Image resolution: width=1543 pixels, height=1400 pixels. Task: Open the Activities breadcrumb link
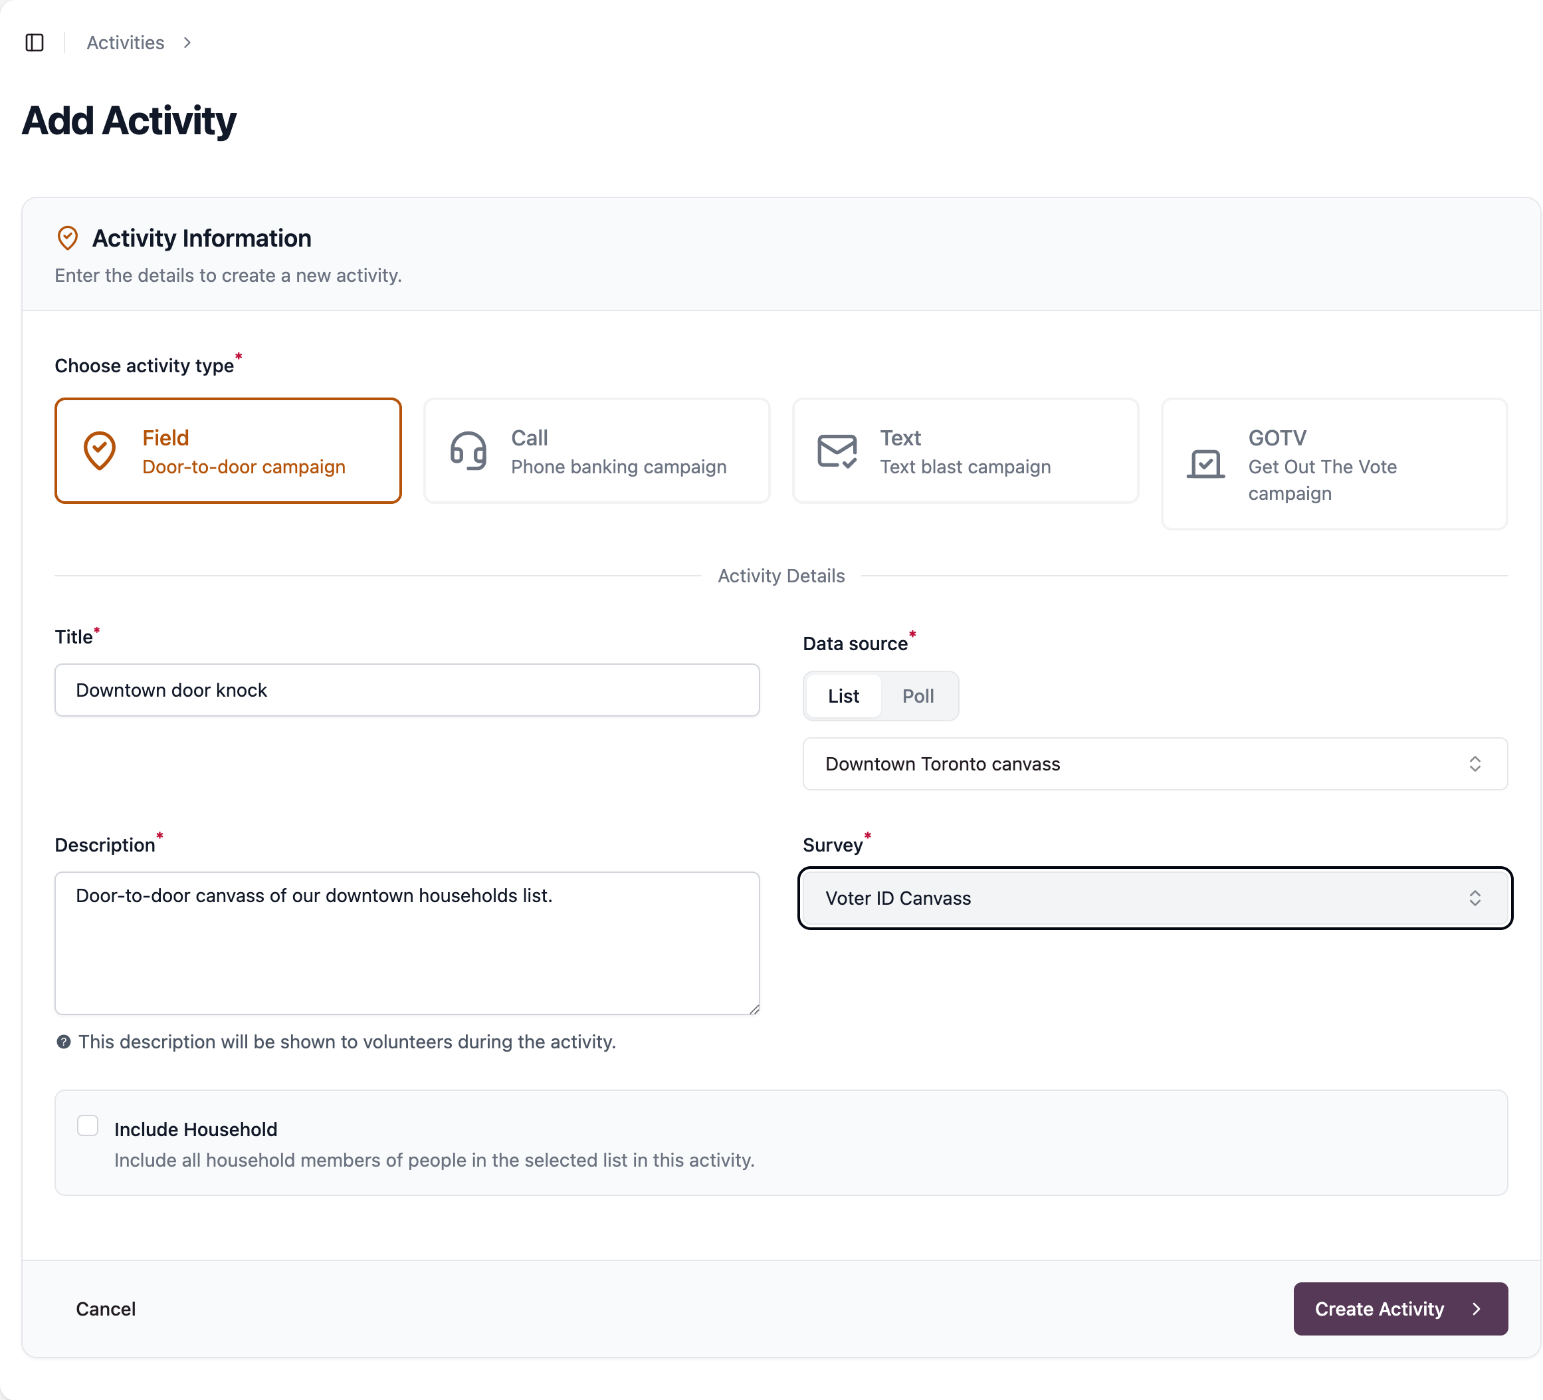pos(126,43)
